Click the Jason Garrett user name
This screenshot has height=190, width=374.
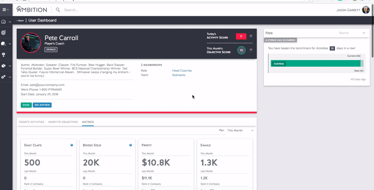point(349,10)
